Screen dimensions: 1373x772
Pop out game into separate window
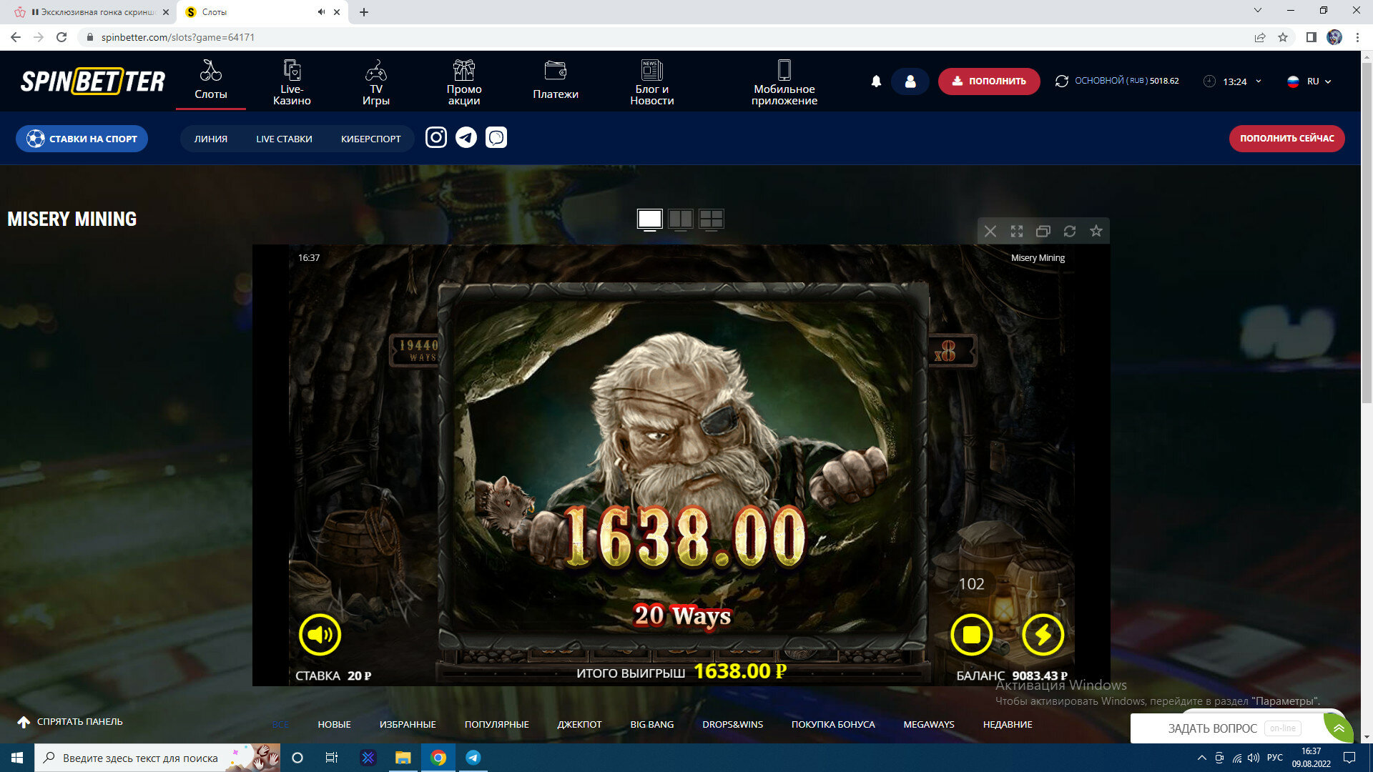coord(1043,231)
